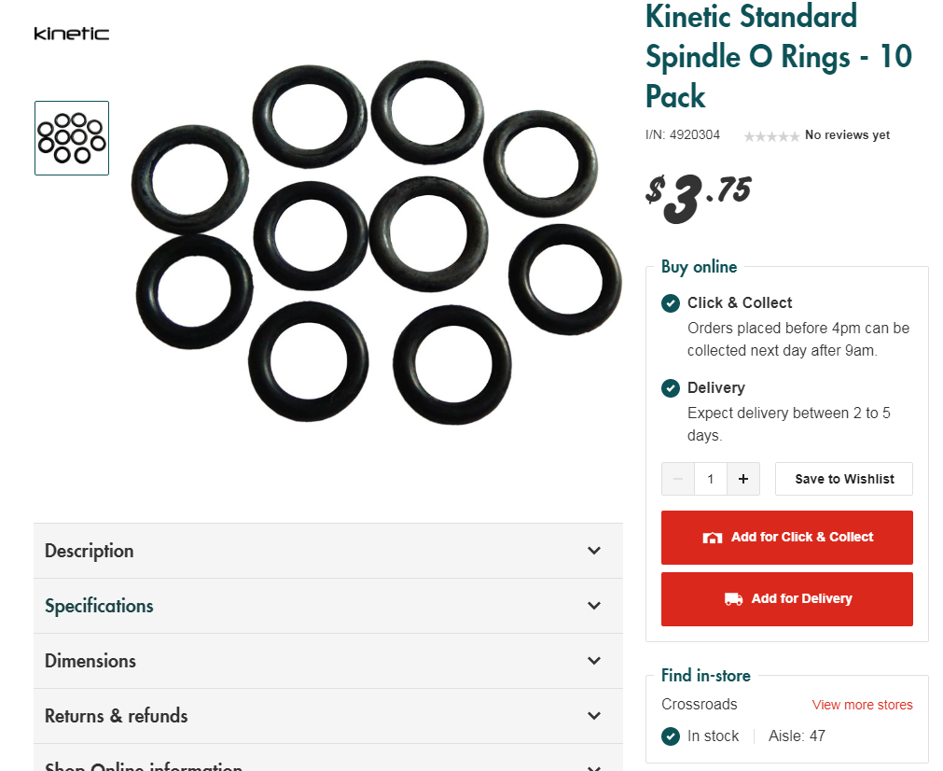The height and width of the screenshot is (771, 943).
Task: Click the star rating icons
Action: [770, 136]
